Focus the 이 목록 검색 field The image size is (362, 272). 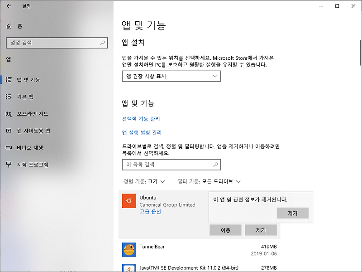(x=171, y=165)
